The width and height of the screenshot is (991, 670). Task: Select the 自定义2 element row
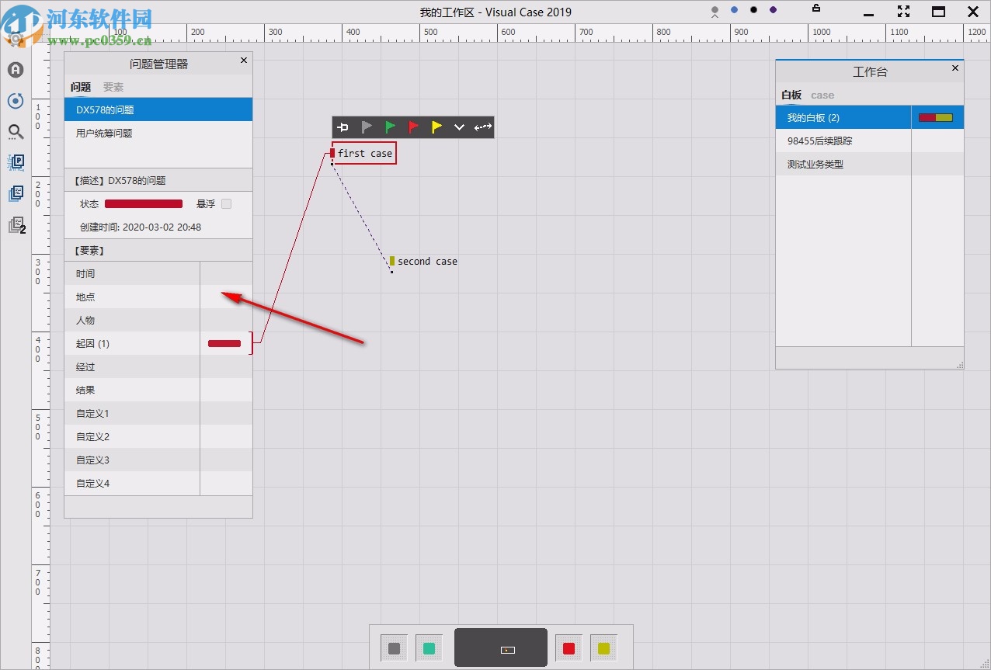click(158, 436)
